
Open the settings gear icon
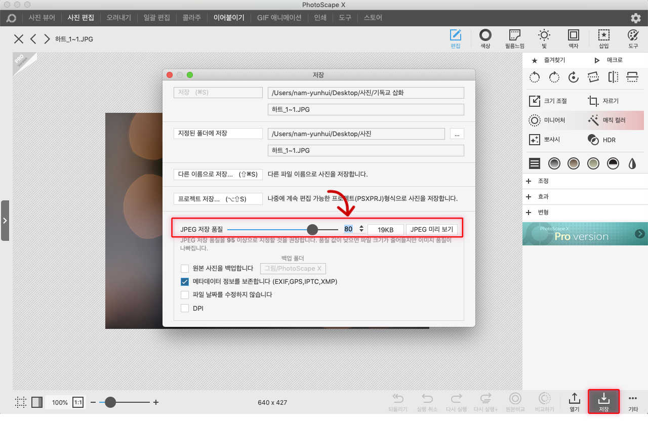[636, 18]
